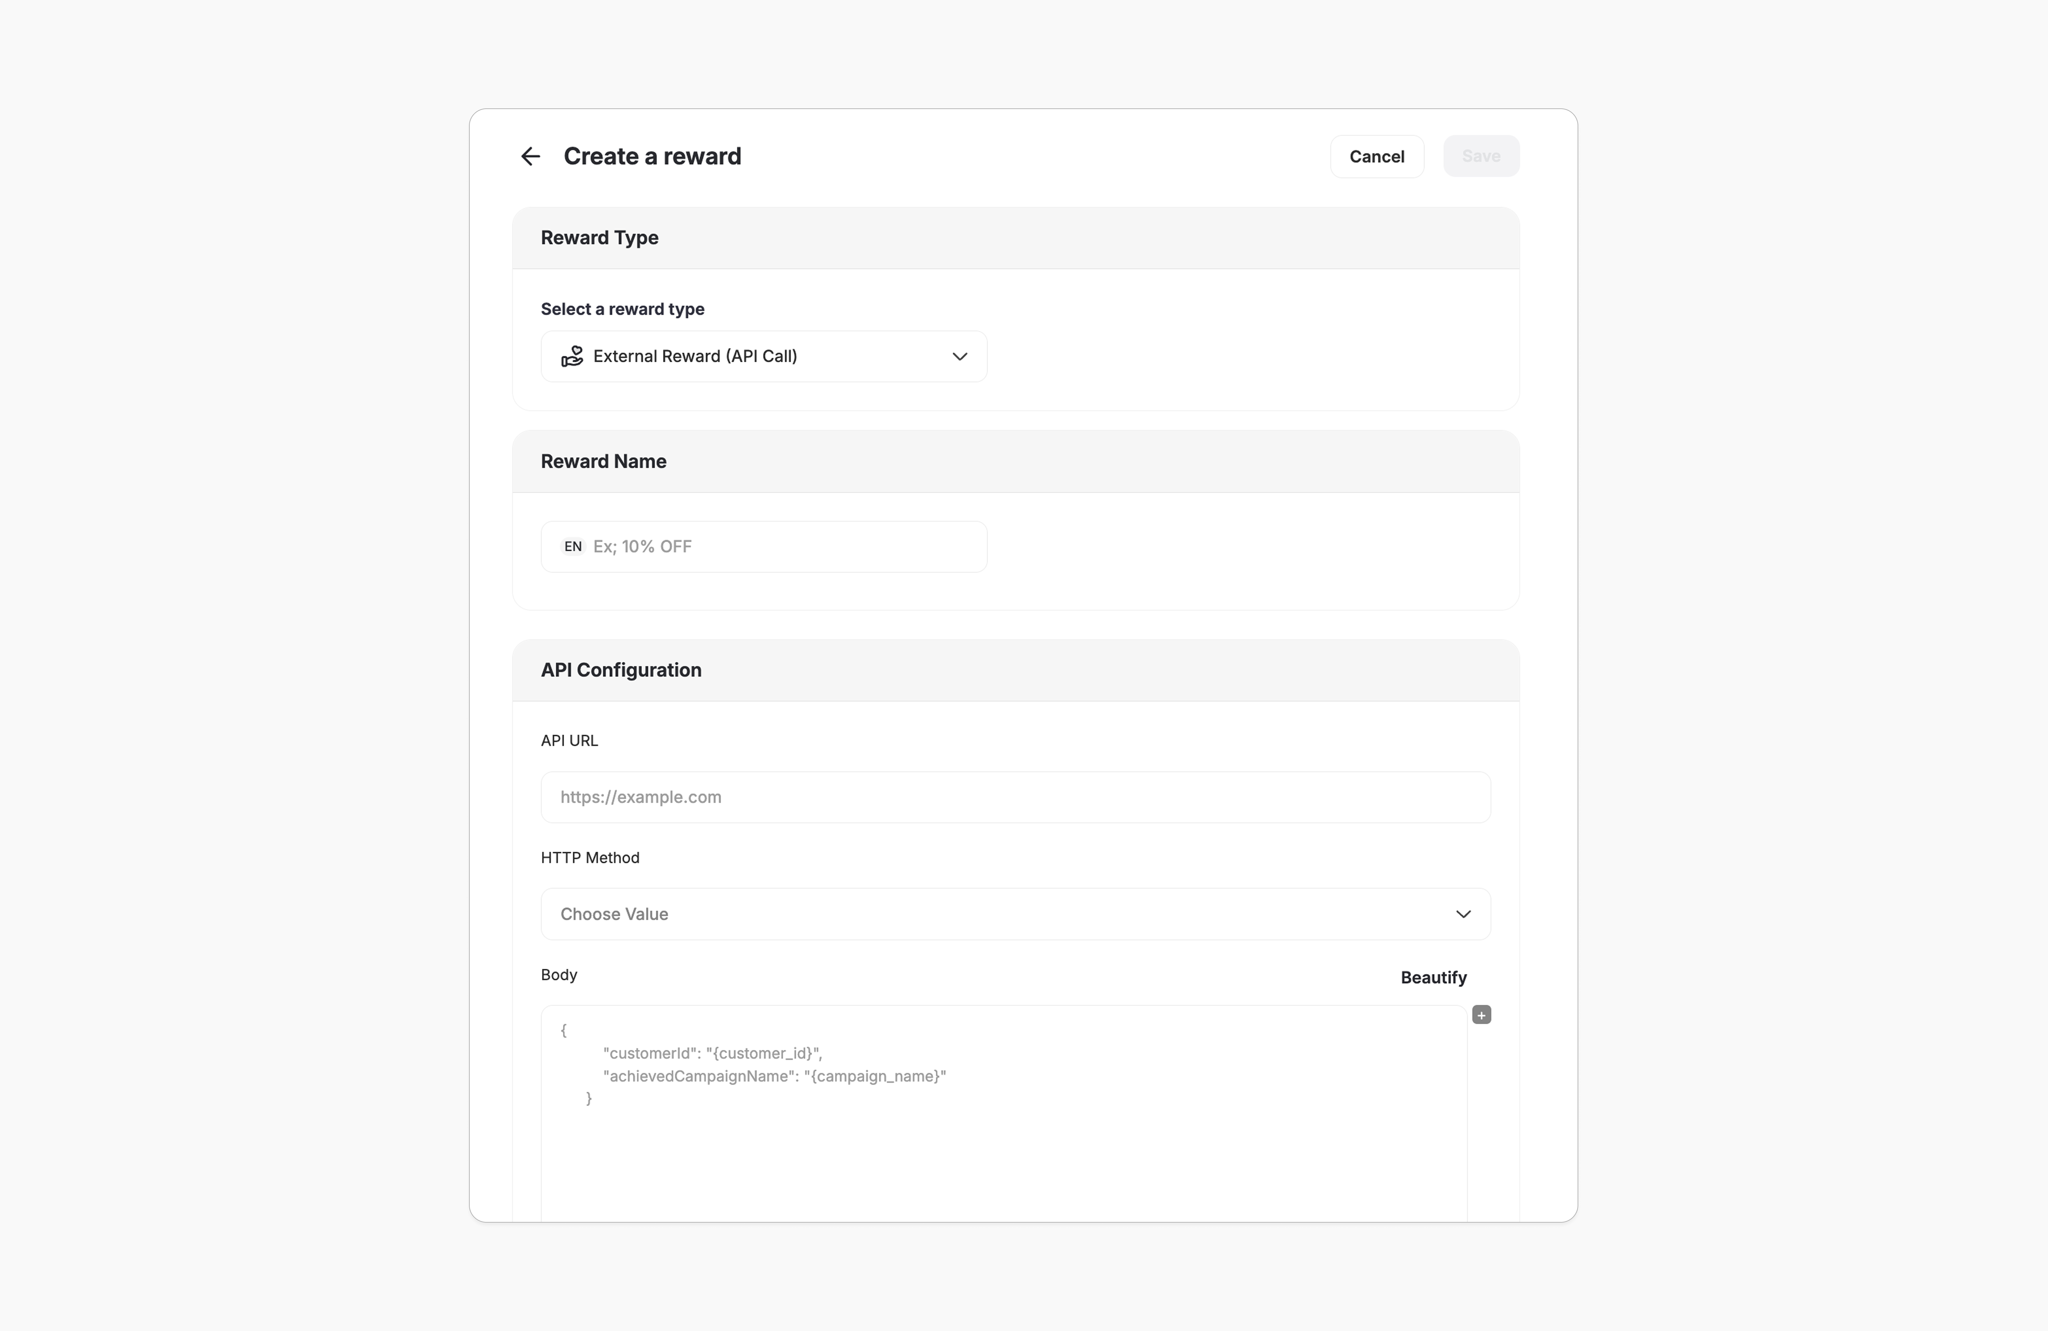Open the HTTP Method Choose Value dropdown
The height and width of the screenshot is (1331, 2048).
(x=1015, y=914)
